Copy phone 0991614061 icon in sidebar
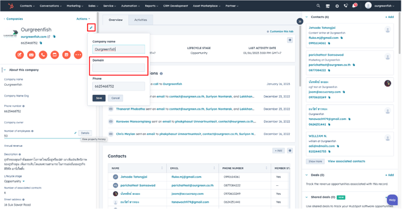 click(x=329, y=43)
